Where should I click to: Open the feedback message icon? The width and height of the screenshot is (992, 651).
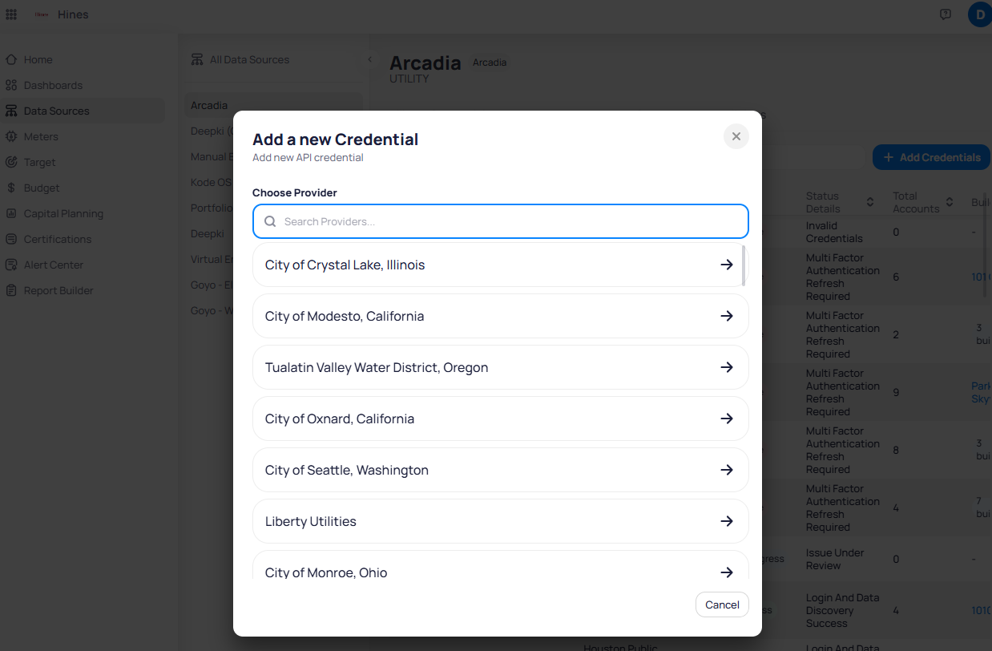tap(946, 14)
